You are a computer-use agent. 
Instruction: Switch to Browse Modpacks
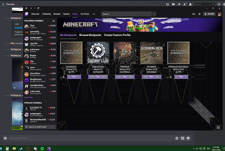[90, 35]
